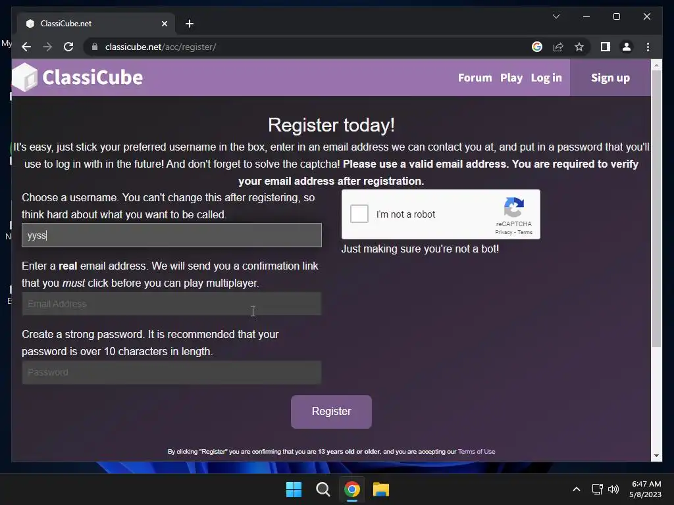Click the padlock site info icon
Screen dimensions: 674x505
click(x=95, y=47)
